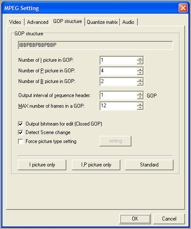Uncheck Output bitstream for edit (Closed GOP)

(x=20, y=124)
